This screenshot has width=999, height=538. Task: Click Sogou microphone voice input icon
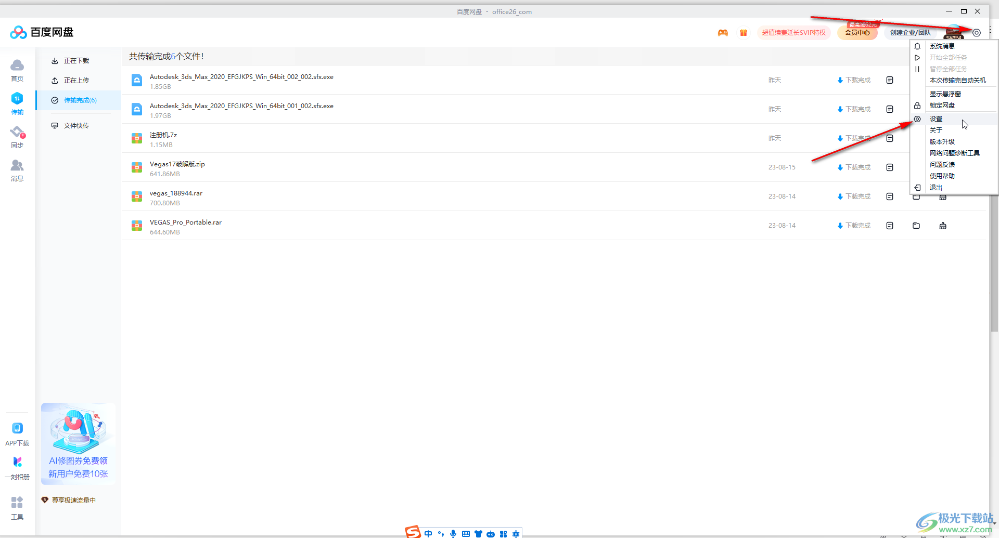point(453,534)
